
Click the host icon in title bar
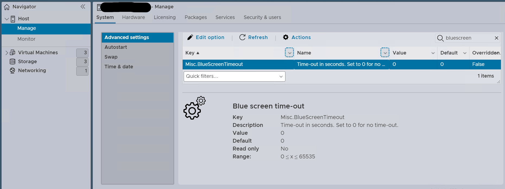click(99, 7)
